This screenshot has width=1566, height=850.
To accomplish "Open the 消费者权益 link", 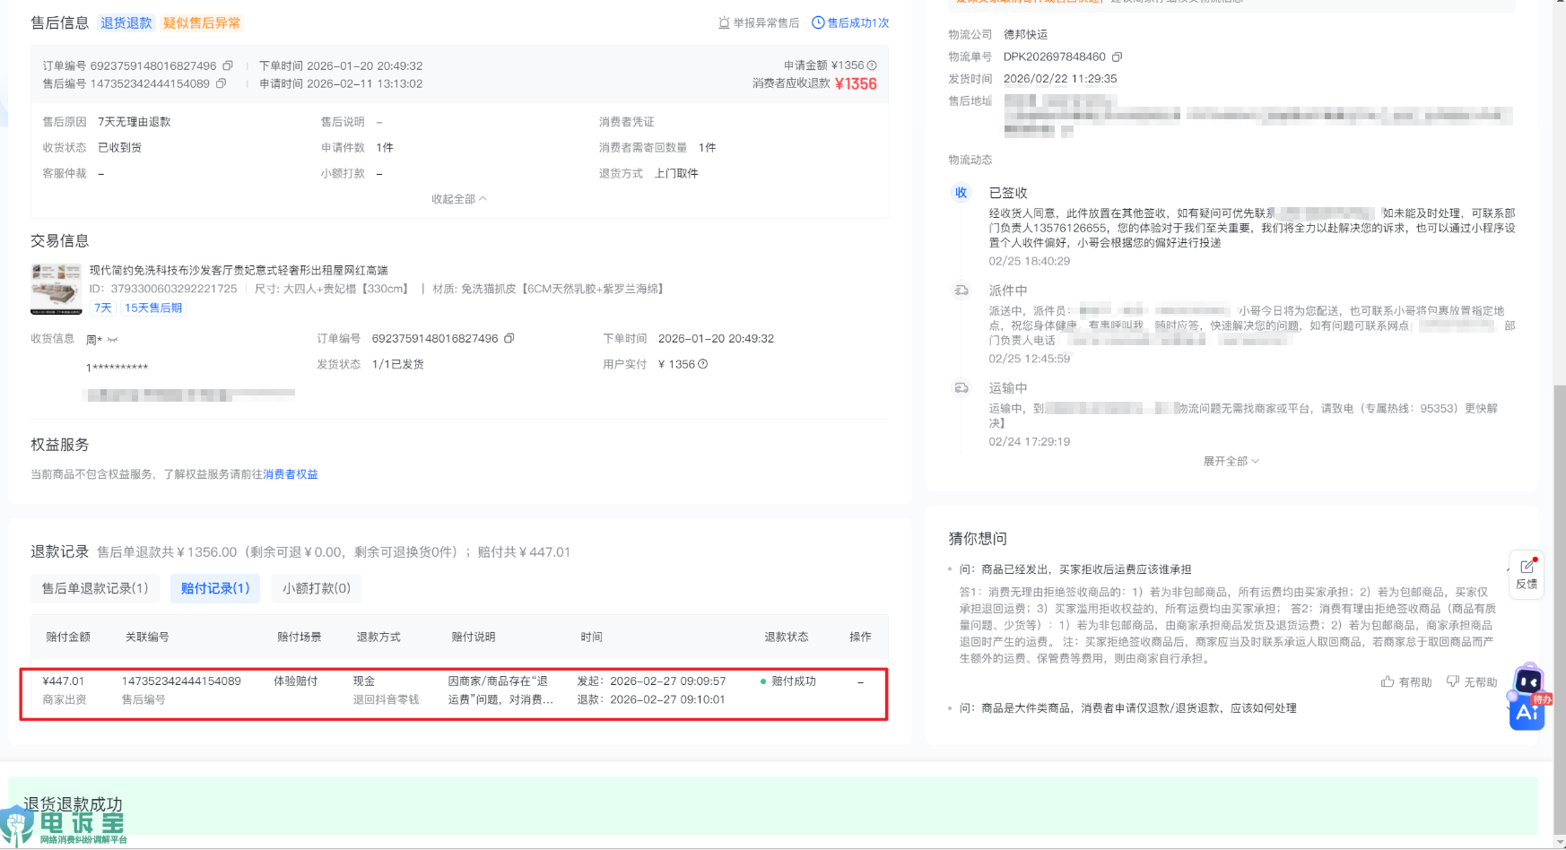I will click(291, 474).
